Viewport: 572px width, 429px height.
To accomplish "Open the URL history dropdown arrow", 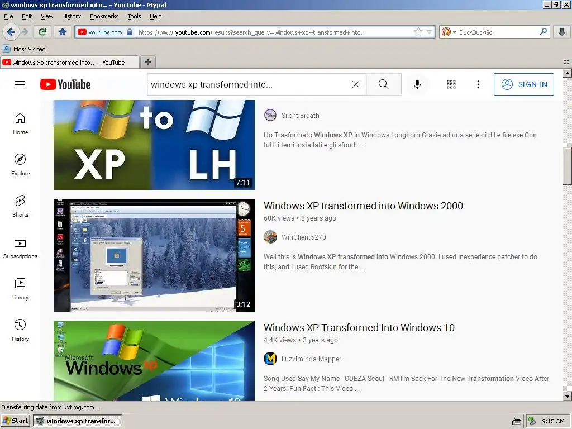I will coord(430,32).
